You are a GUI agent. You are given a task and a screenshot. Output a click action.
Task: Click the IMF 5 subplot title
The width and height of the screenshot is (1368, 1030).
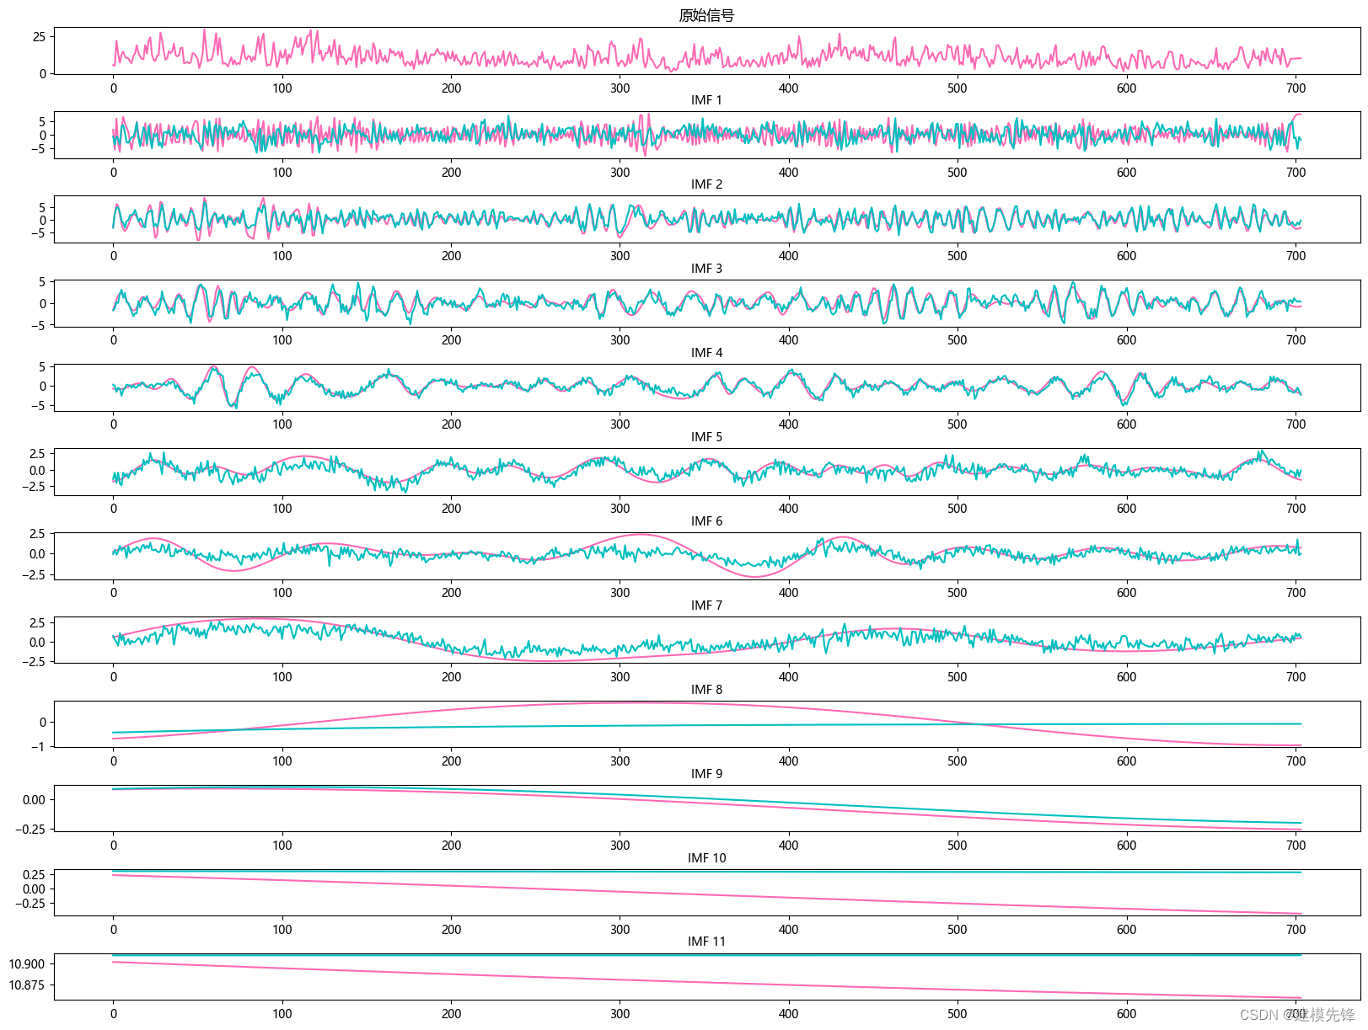(706, 437)
